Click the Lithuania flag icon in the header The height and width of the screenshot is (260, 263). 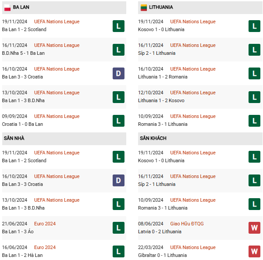tap(144, 7)
